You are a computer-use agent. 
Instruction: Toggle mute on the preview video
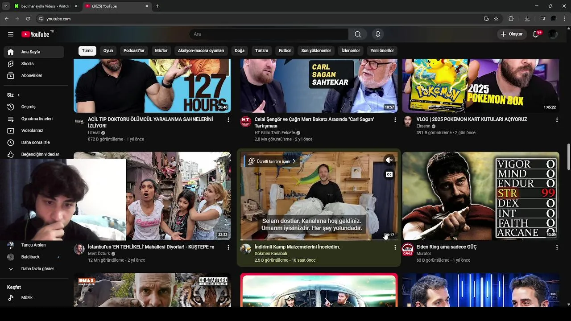389,160
